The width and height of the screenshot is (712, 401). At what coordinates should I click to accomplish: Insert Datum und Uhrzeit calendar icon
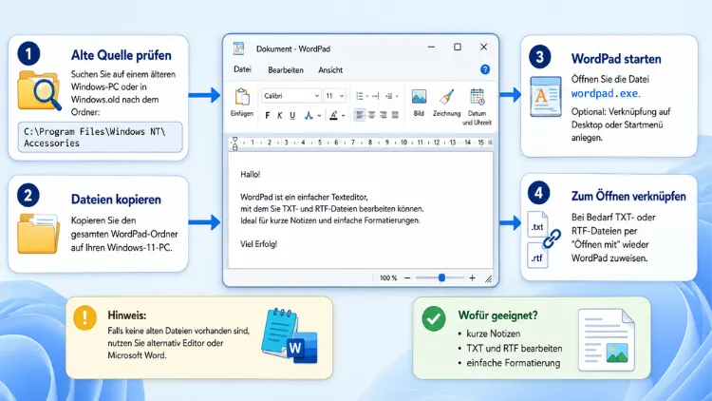(x=478, y=97)
